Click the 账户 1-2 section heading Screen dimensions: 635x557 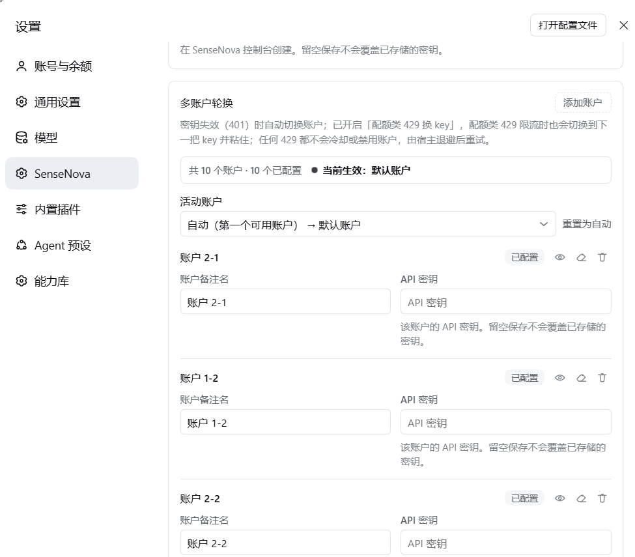pyautogui.click(x=199, y=378)
